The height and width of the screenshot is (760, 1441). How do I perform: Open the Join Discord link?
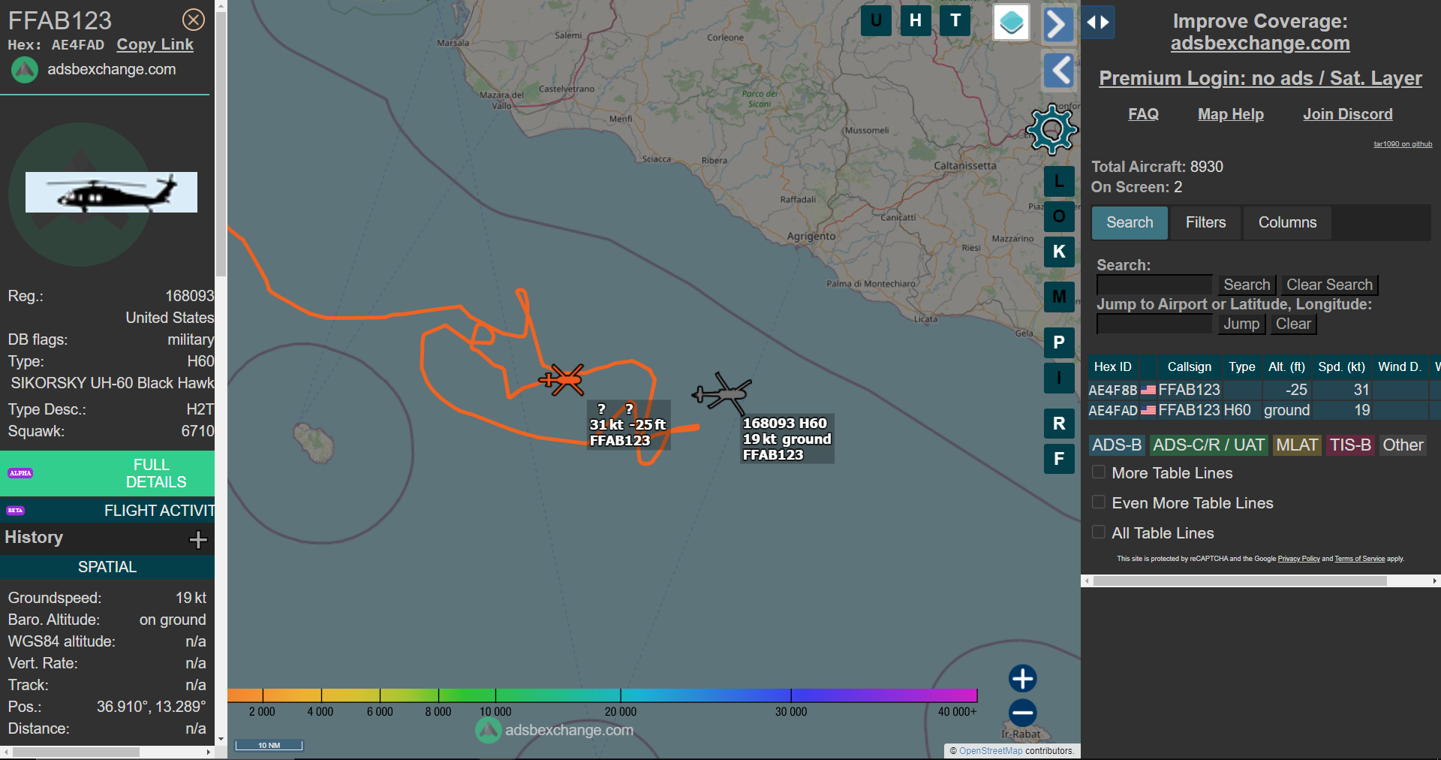(x=1348, y=114)
